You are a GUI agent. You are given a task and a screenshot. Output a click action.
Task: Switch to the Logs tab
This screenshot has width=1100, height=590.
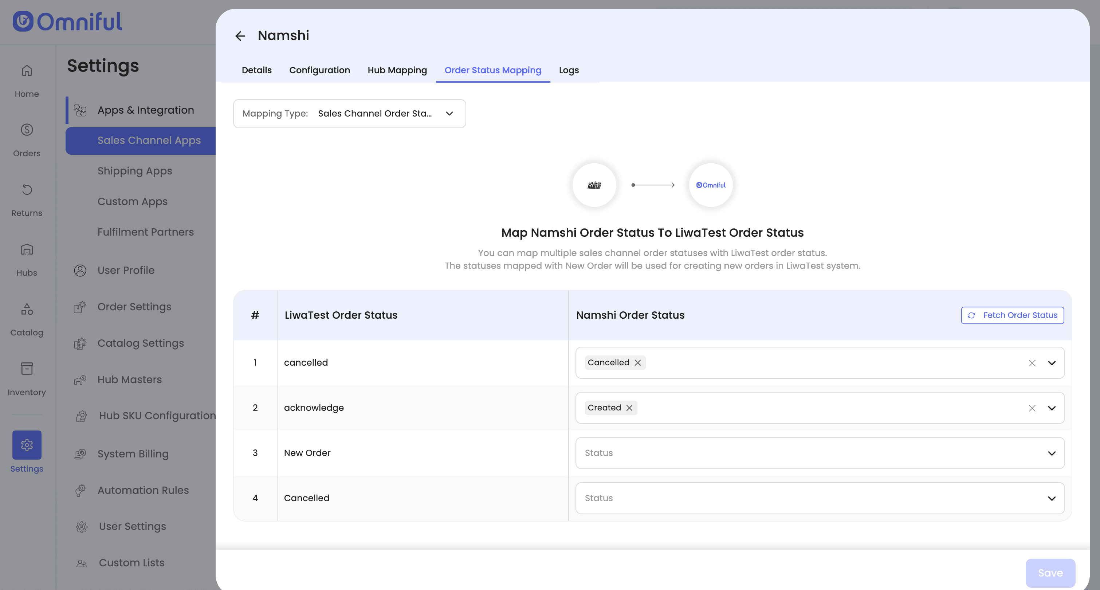point(569,70)
